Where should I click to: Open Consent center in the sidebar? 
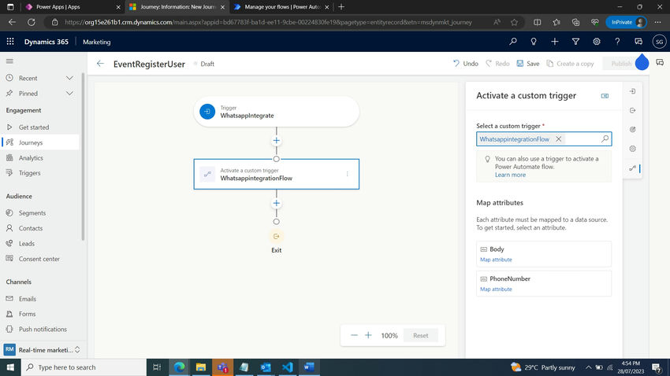point(40,259)
